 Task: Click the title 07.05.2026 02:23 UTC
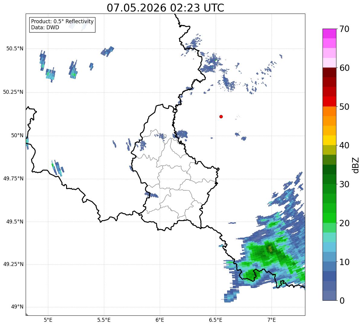click(x=165, y=8)
